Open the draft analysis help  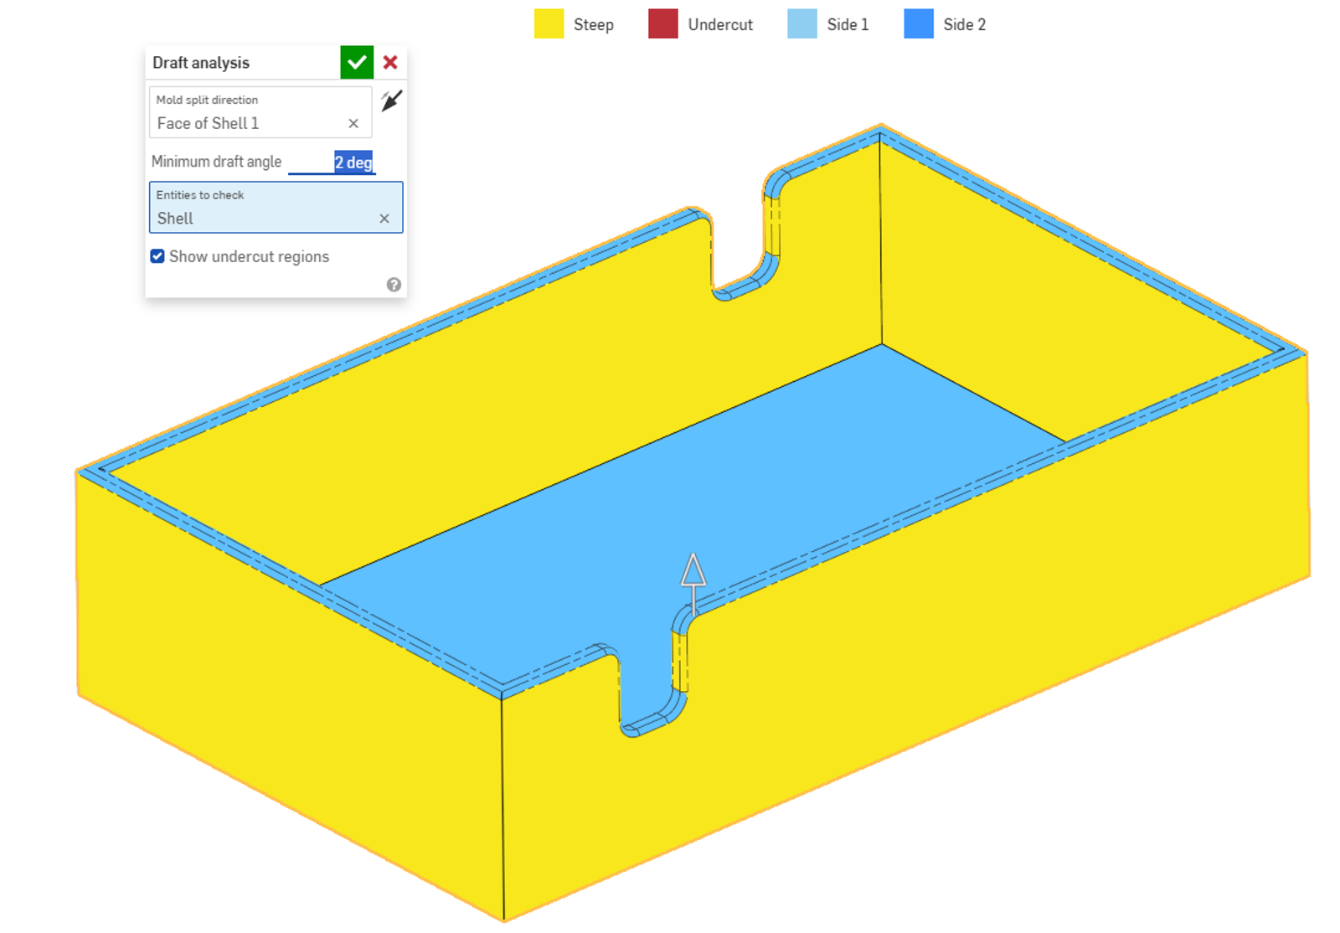coord(394,285)
